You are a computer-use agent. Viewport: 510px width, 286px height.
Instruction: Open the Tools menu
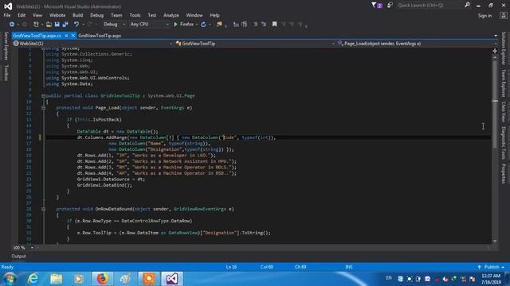tap(135, 15)
